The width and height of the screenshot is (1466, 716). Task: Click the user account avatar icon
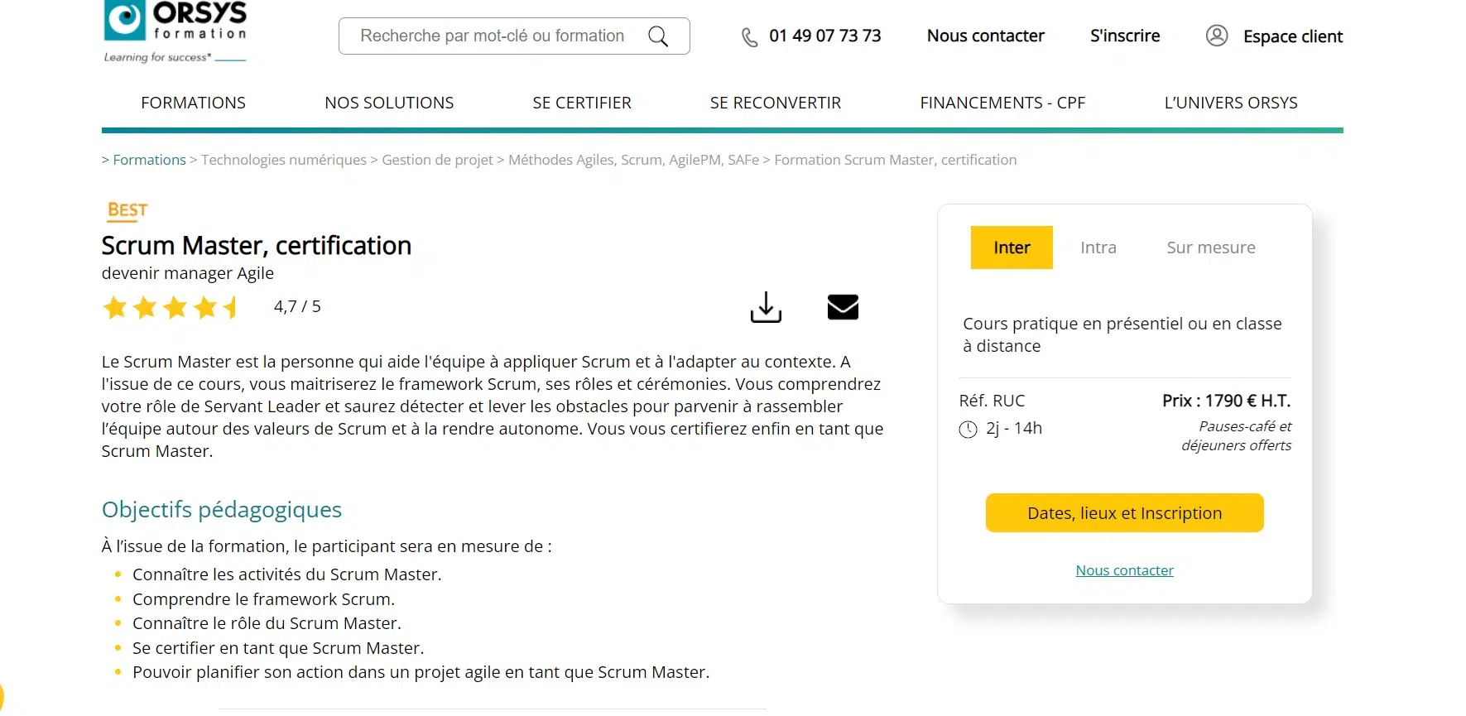pyautogui.click(x=1216, y=36)
